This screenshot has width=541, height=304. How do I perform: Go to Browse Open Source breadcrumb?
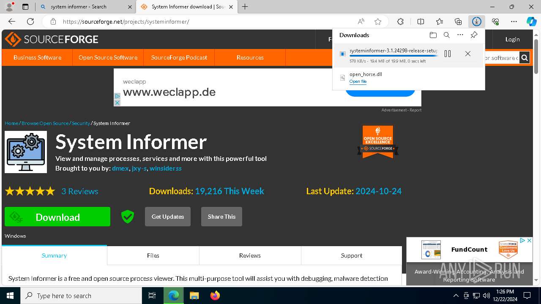click(x=45, y=123)
